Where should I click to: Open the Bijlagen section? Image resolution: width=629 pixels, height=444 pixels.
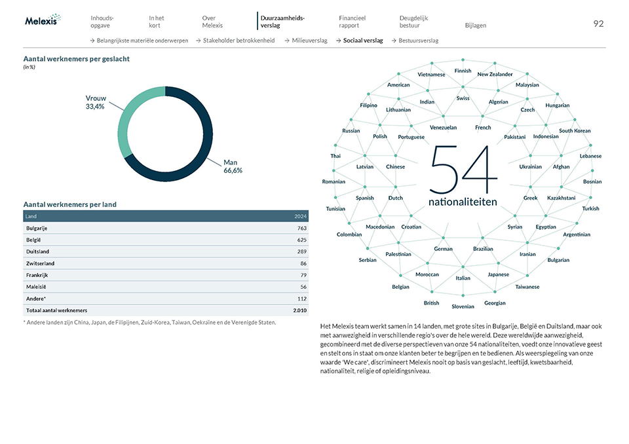pos(475,25)
